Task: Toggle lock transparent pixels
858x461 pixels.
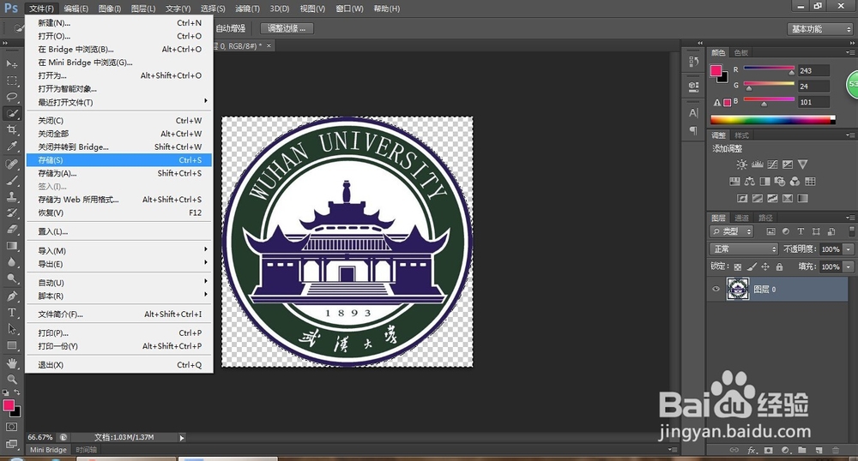Action: pos(738,266)
